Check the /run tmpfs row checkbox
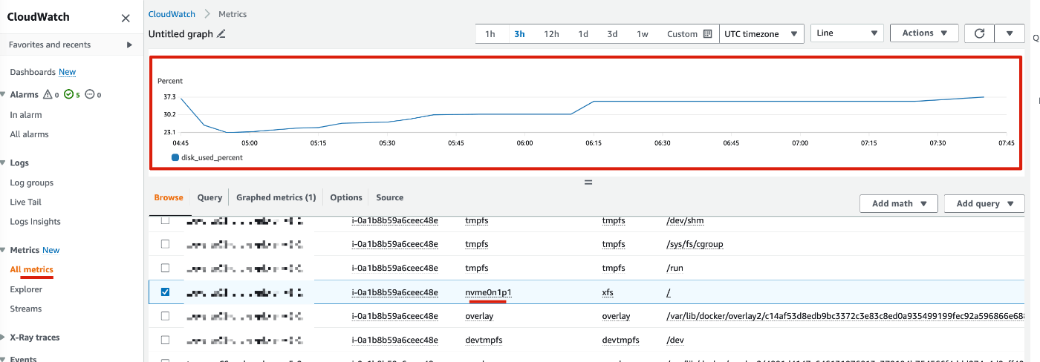This screenshot has height=362, width=1040. (x=165, y=268)
